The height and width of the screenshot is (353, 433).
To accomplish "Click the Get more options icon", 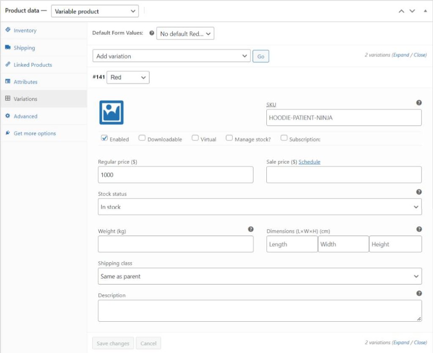I will [x=8, y=133].
